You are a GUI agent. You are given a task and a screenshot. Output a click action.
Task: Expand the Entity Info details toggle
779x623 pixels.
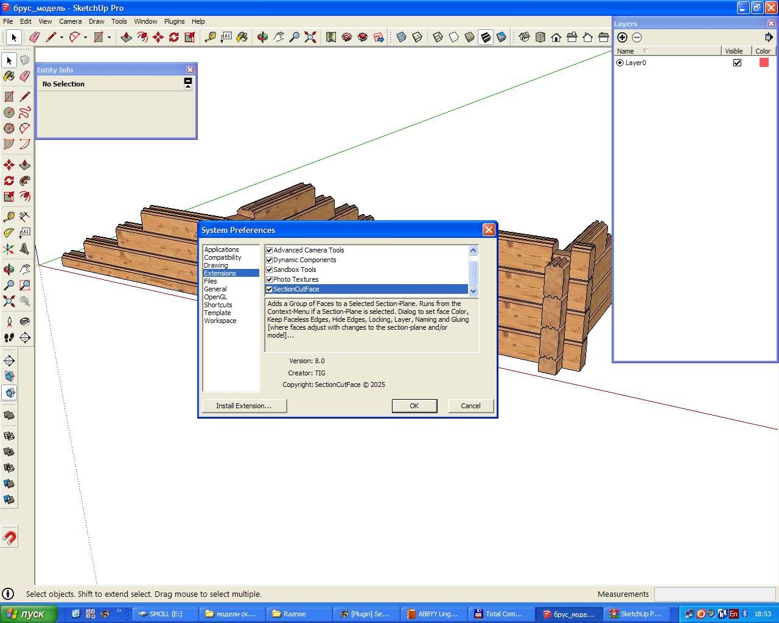pyautogui.click(x=188, y=84)
